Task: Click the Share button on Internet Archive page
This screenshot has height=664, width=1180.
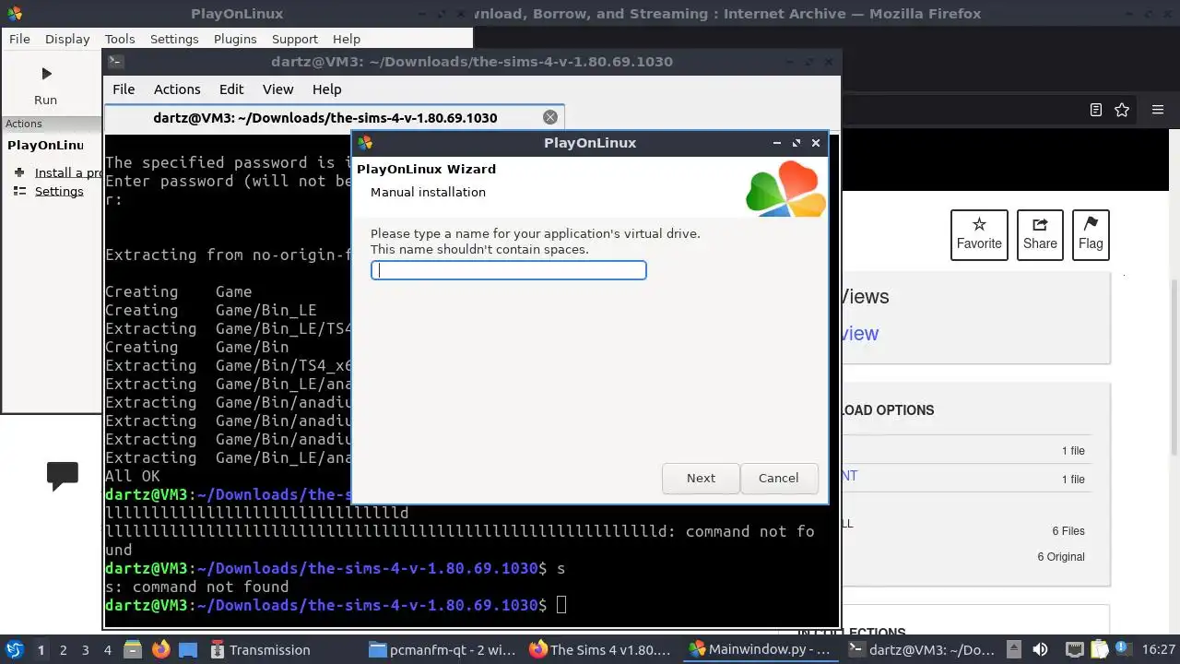Action: pyautogui.click(x=1040, y=234)
